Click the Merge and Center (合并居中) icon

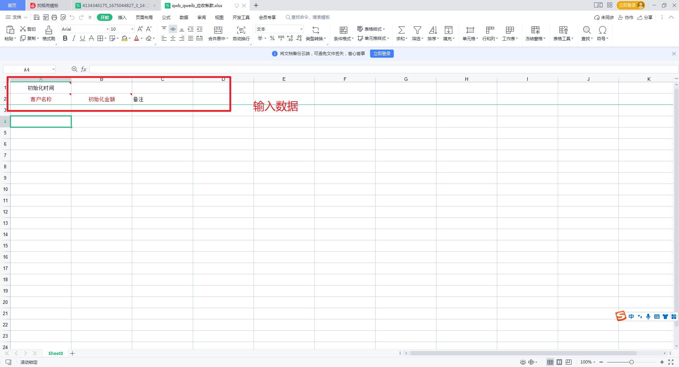(x=218, y=30)
